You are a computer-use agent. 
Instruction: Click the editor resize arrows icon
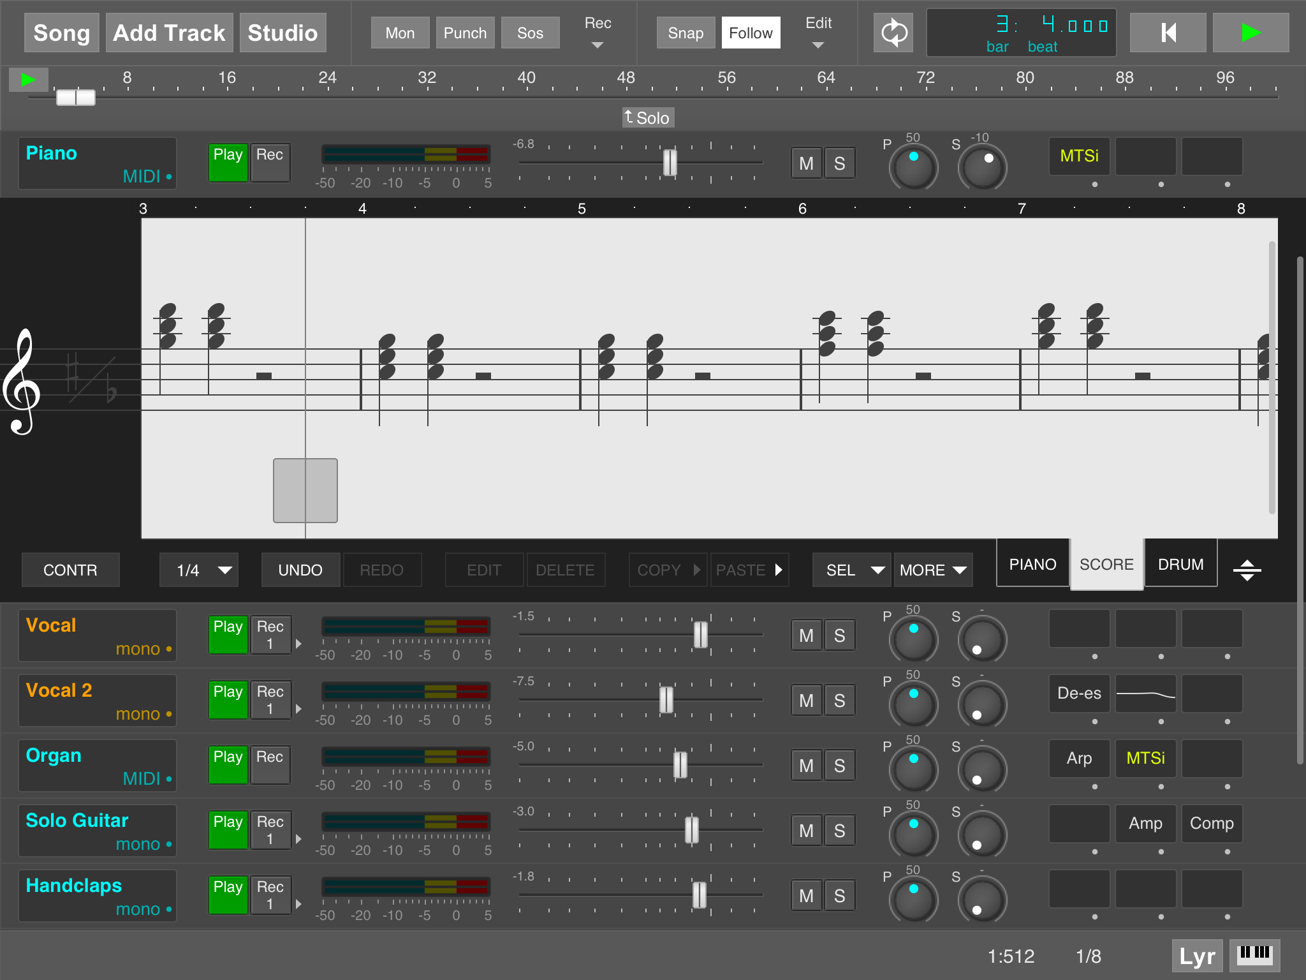1247,570
